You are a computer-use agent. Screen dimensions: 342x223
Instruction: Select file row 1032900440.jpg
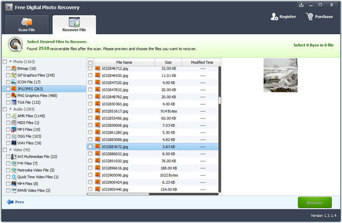(x=152, y=189)
